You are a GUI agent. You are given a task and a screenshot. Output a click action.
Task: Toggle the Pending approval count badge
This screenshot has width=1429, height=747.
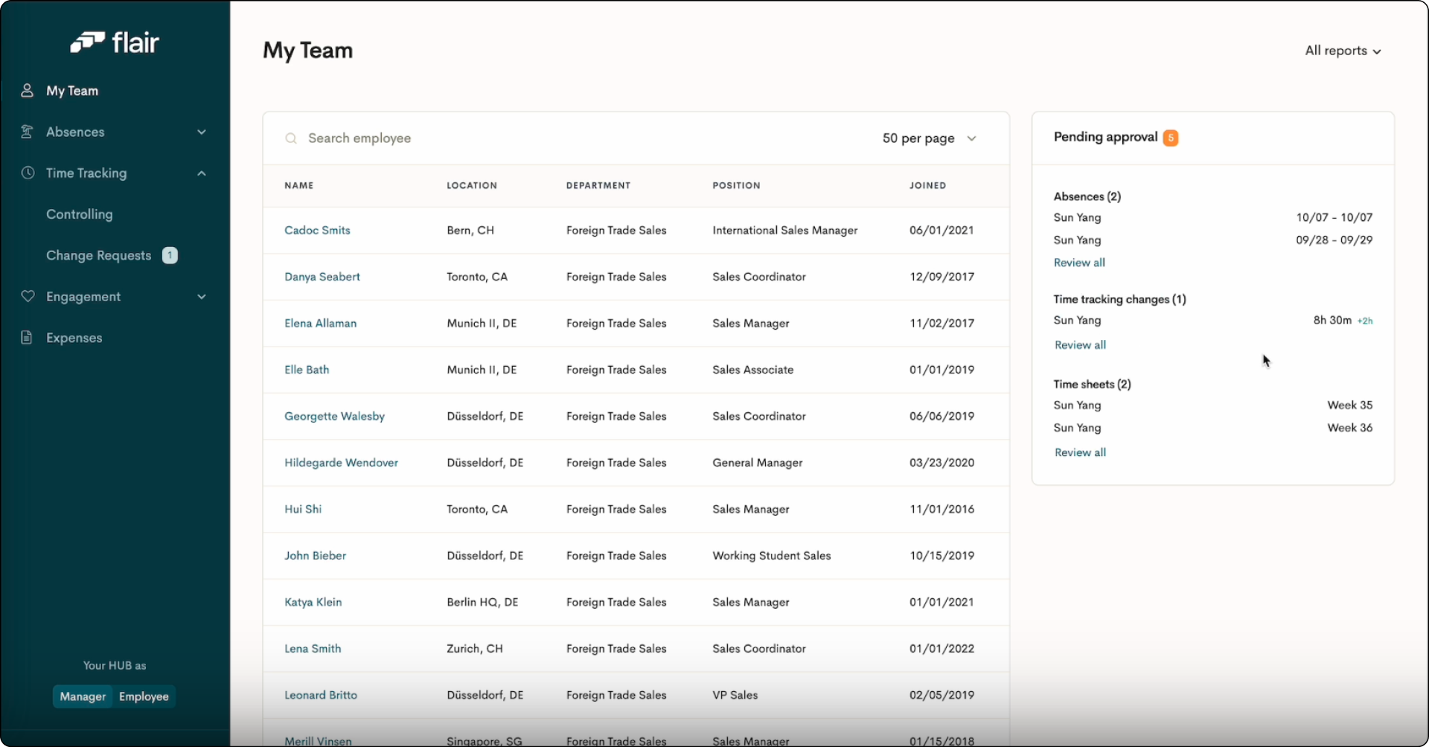1170,138
